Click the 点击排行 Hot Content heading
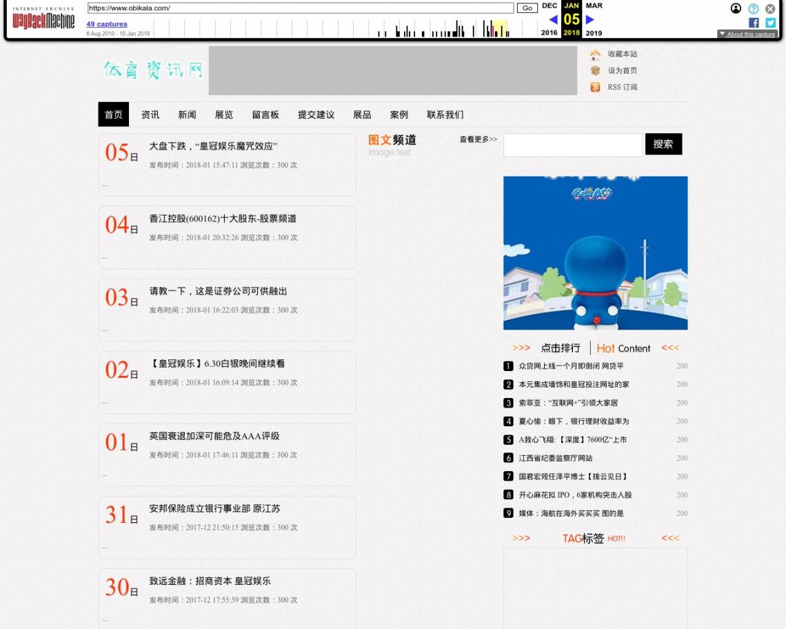 click(596, 348)
